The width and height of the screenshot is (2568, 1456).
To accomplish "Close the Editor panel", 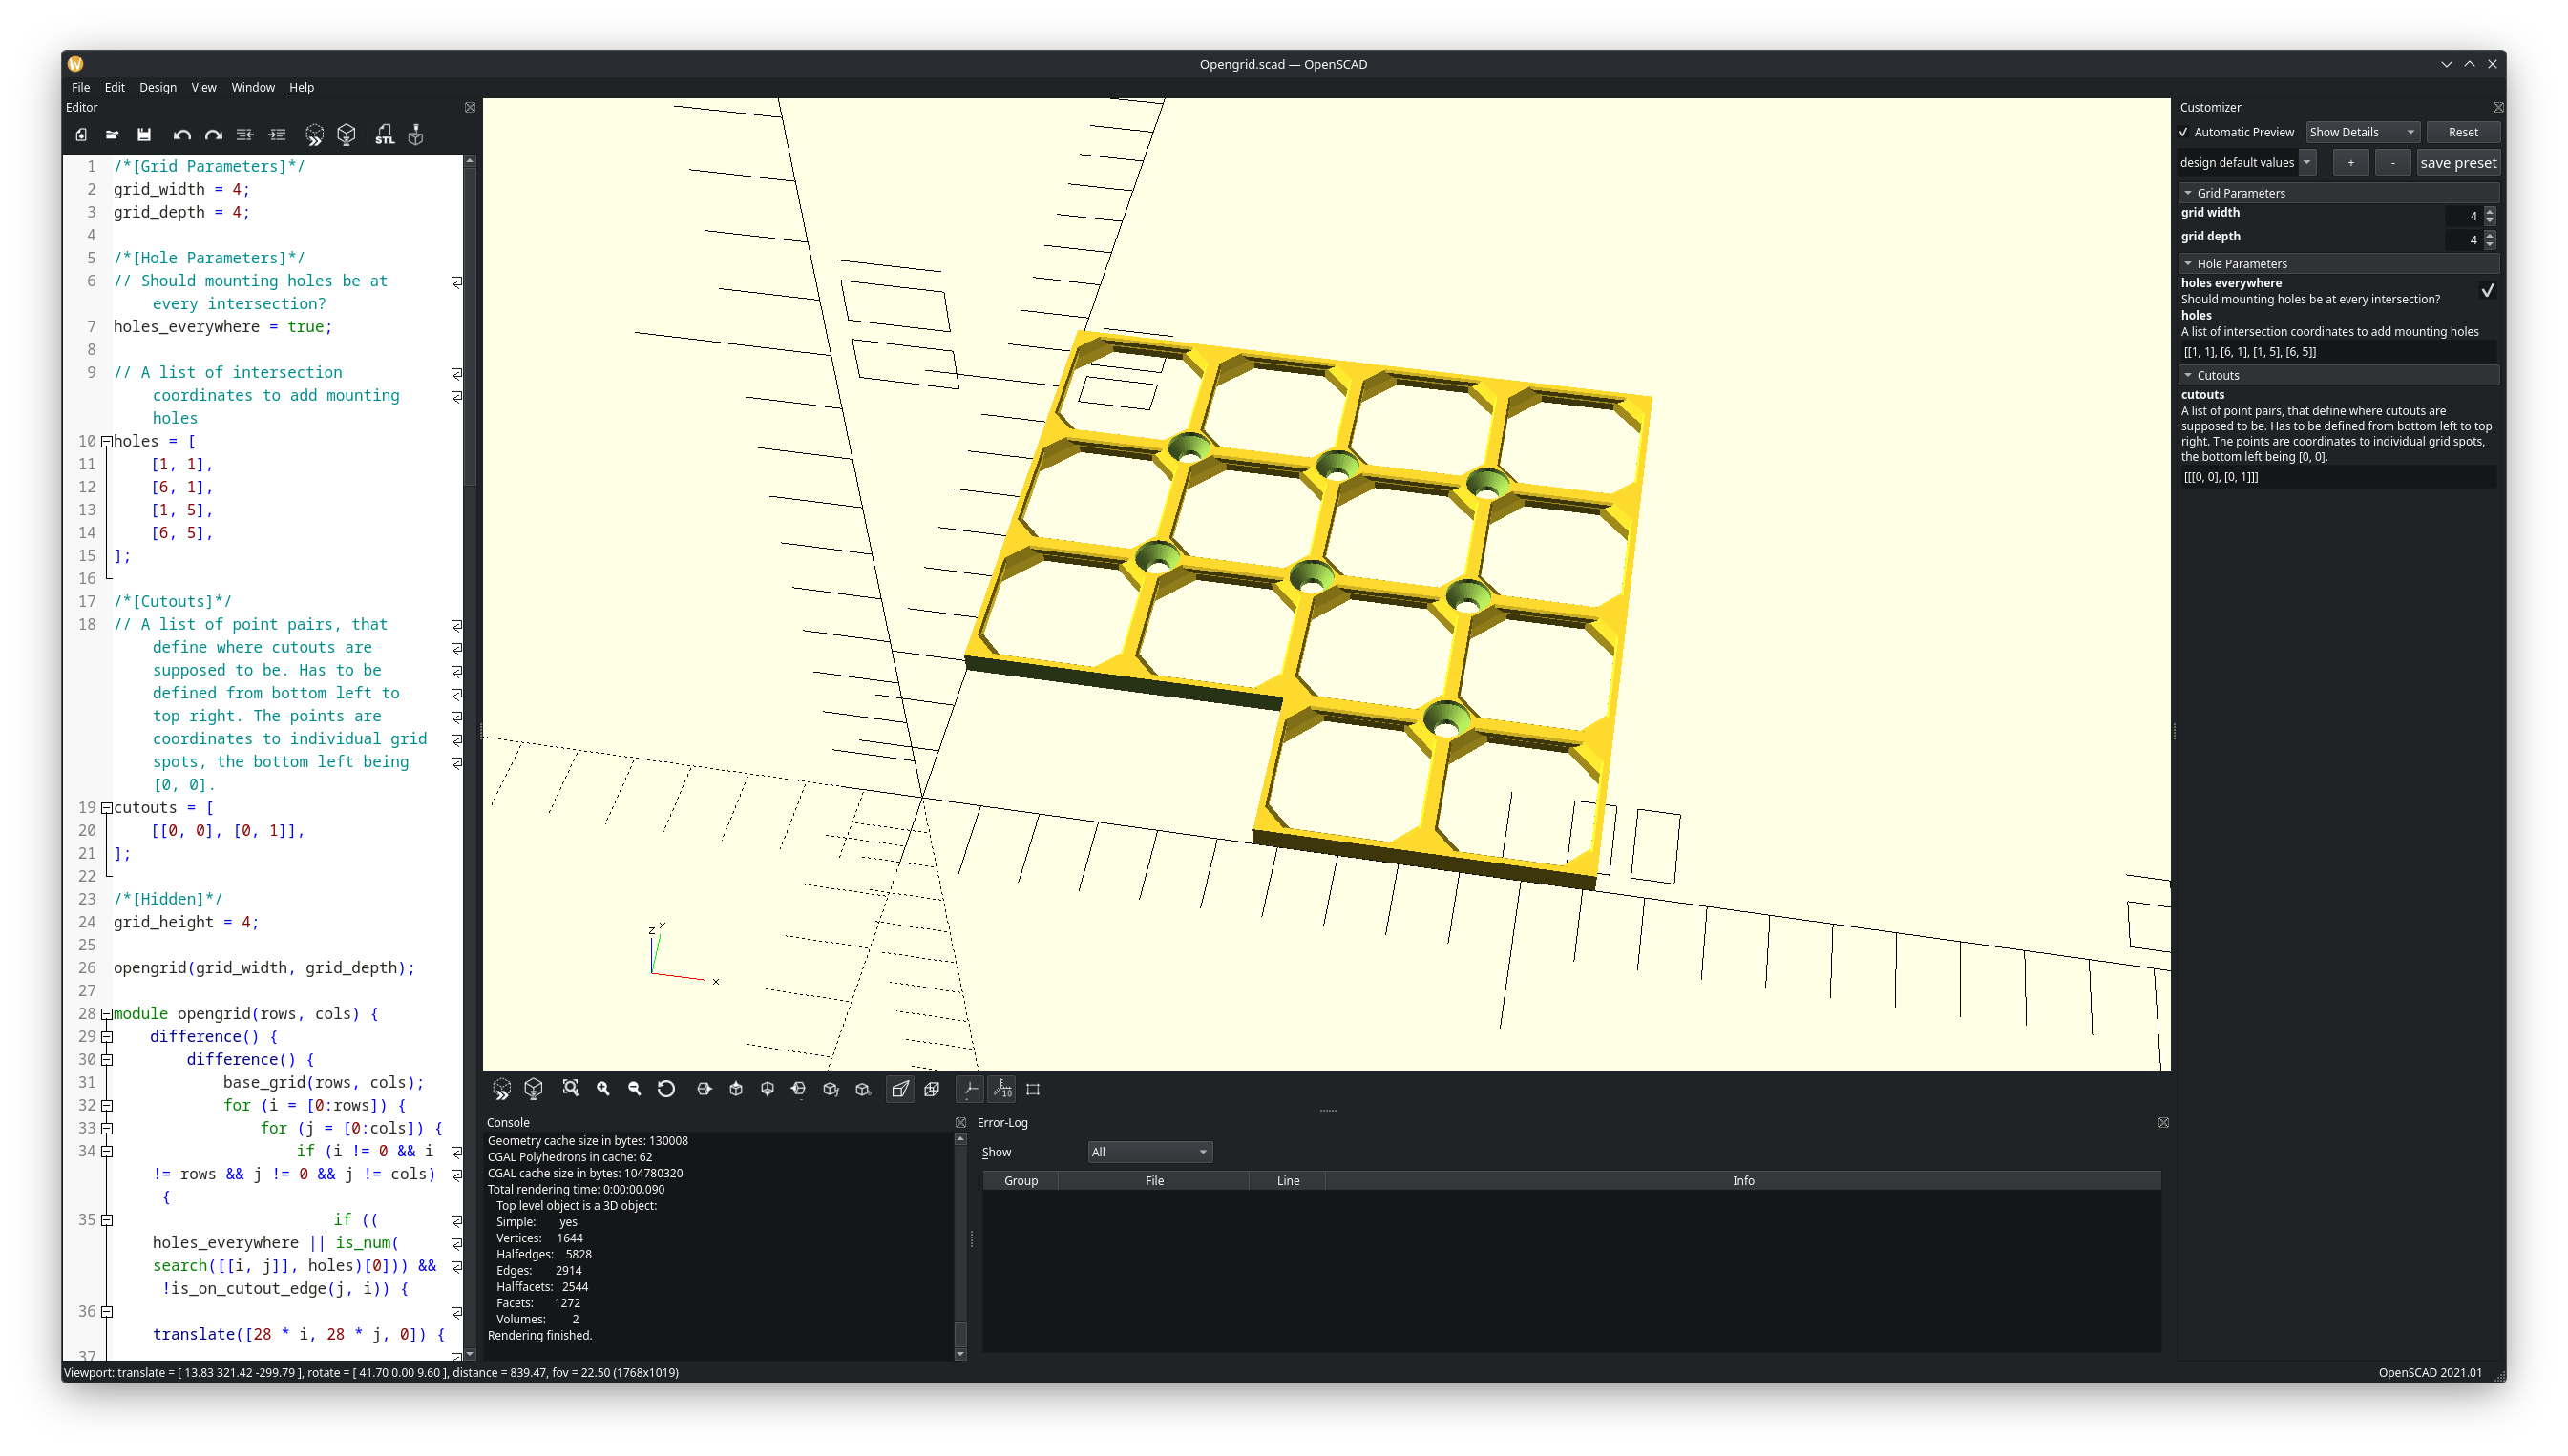I will tap(471, 107).
